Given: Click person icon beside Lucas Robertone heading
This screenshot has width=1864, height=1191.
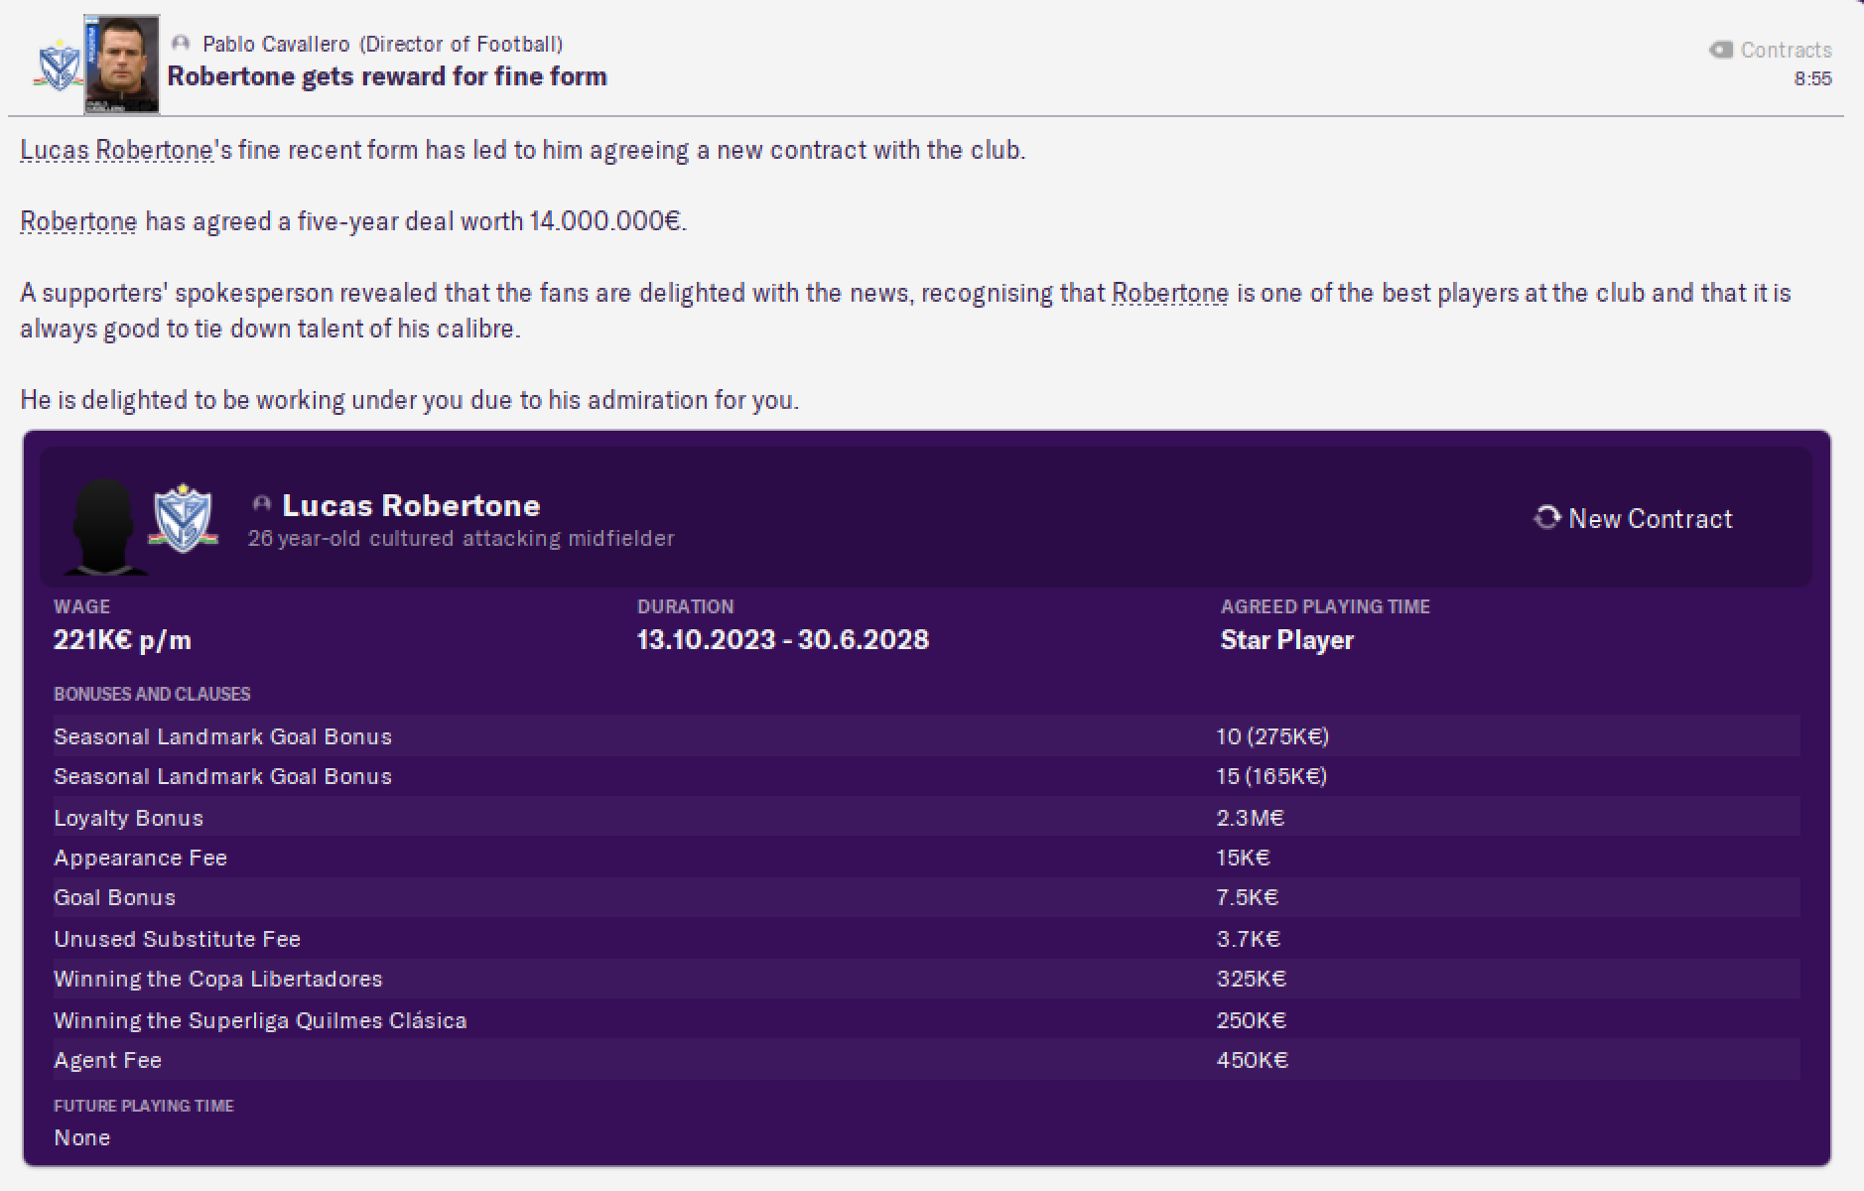Looking at the screenshot, I should tap(262, 504).
